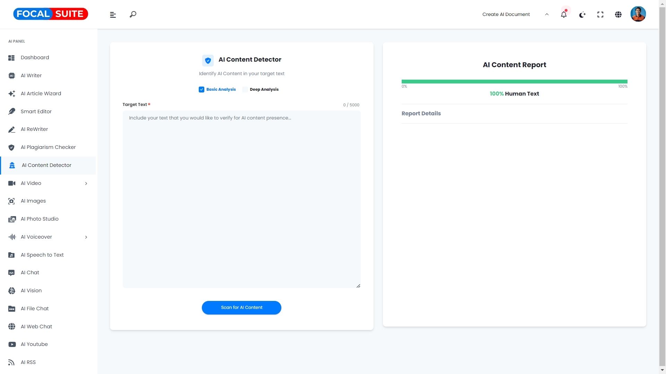Toggle dark mode moon icon

point(582,15)
